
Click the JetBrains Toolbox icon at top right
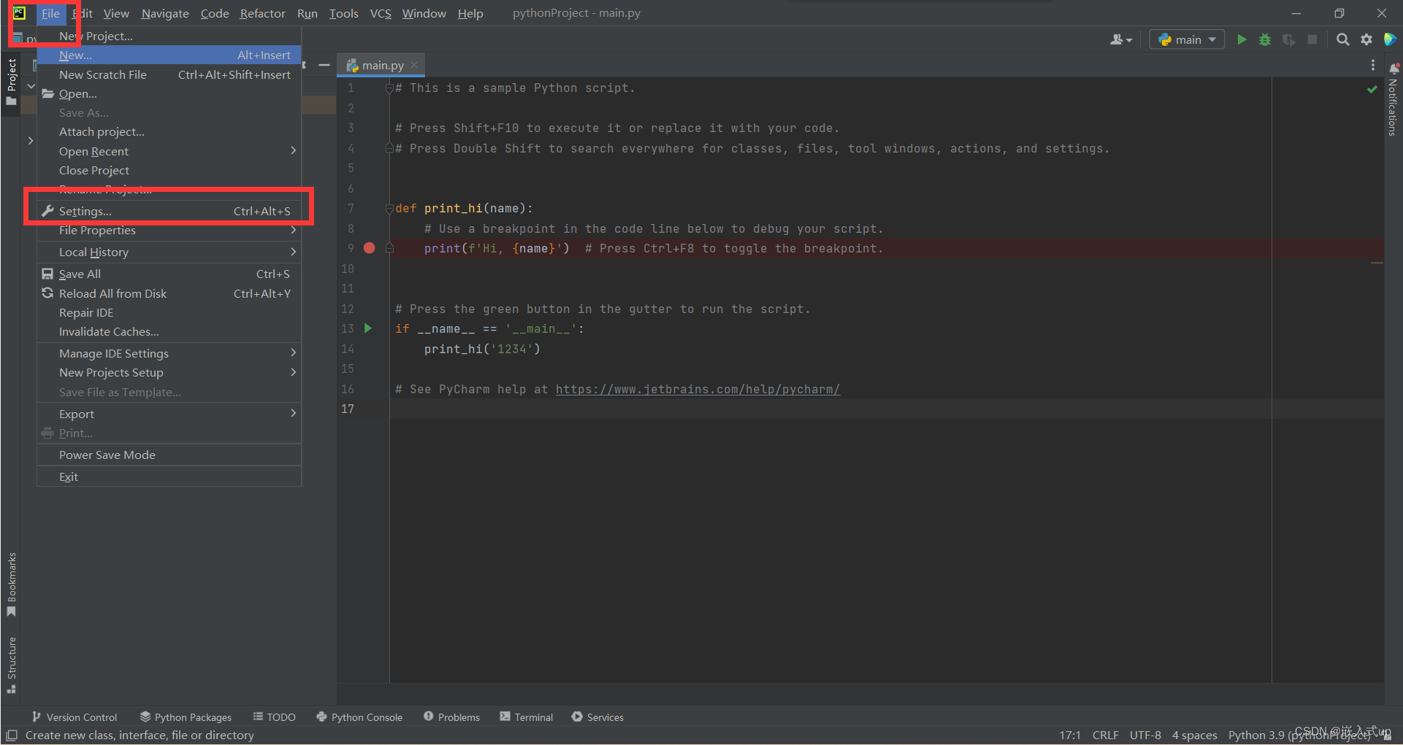[1390, 39]
